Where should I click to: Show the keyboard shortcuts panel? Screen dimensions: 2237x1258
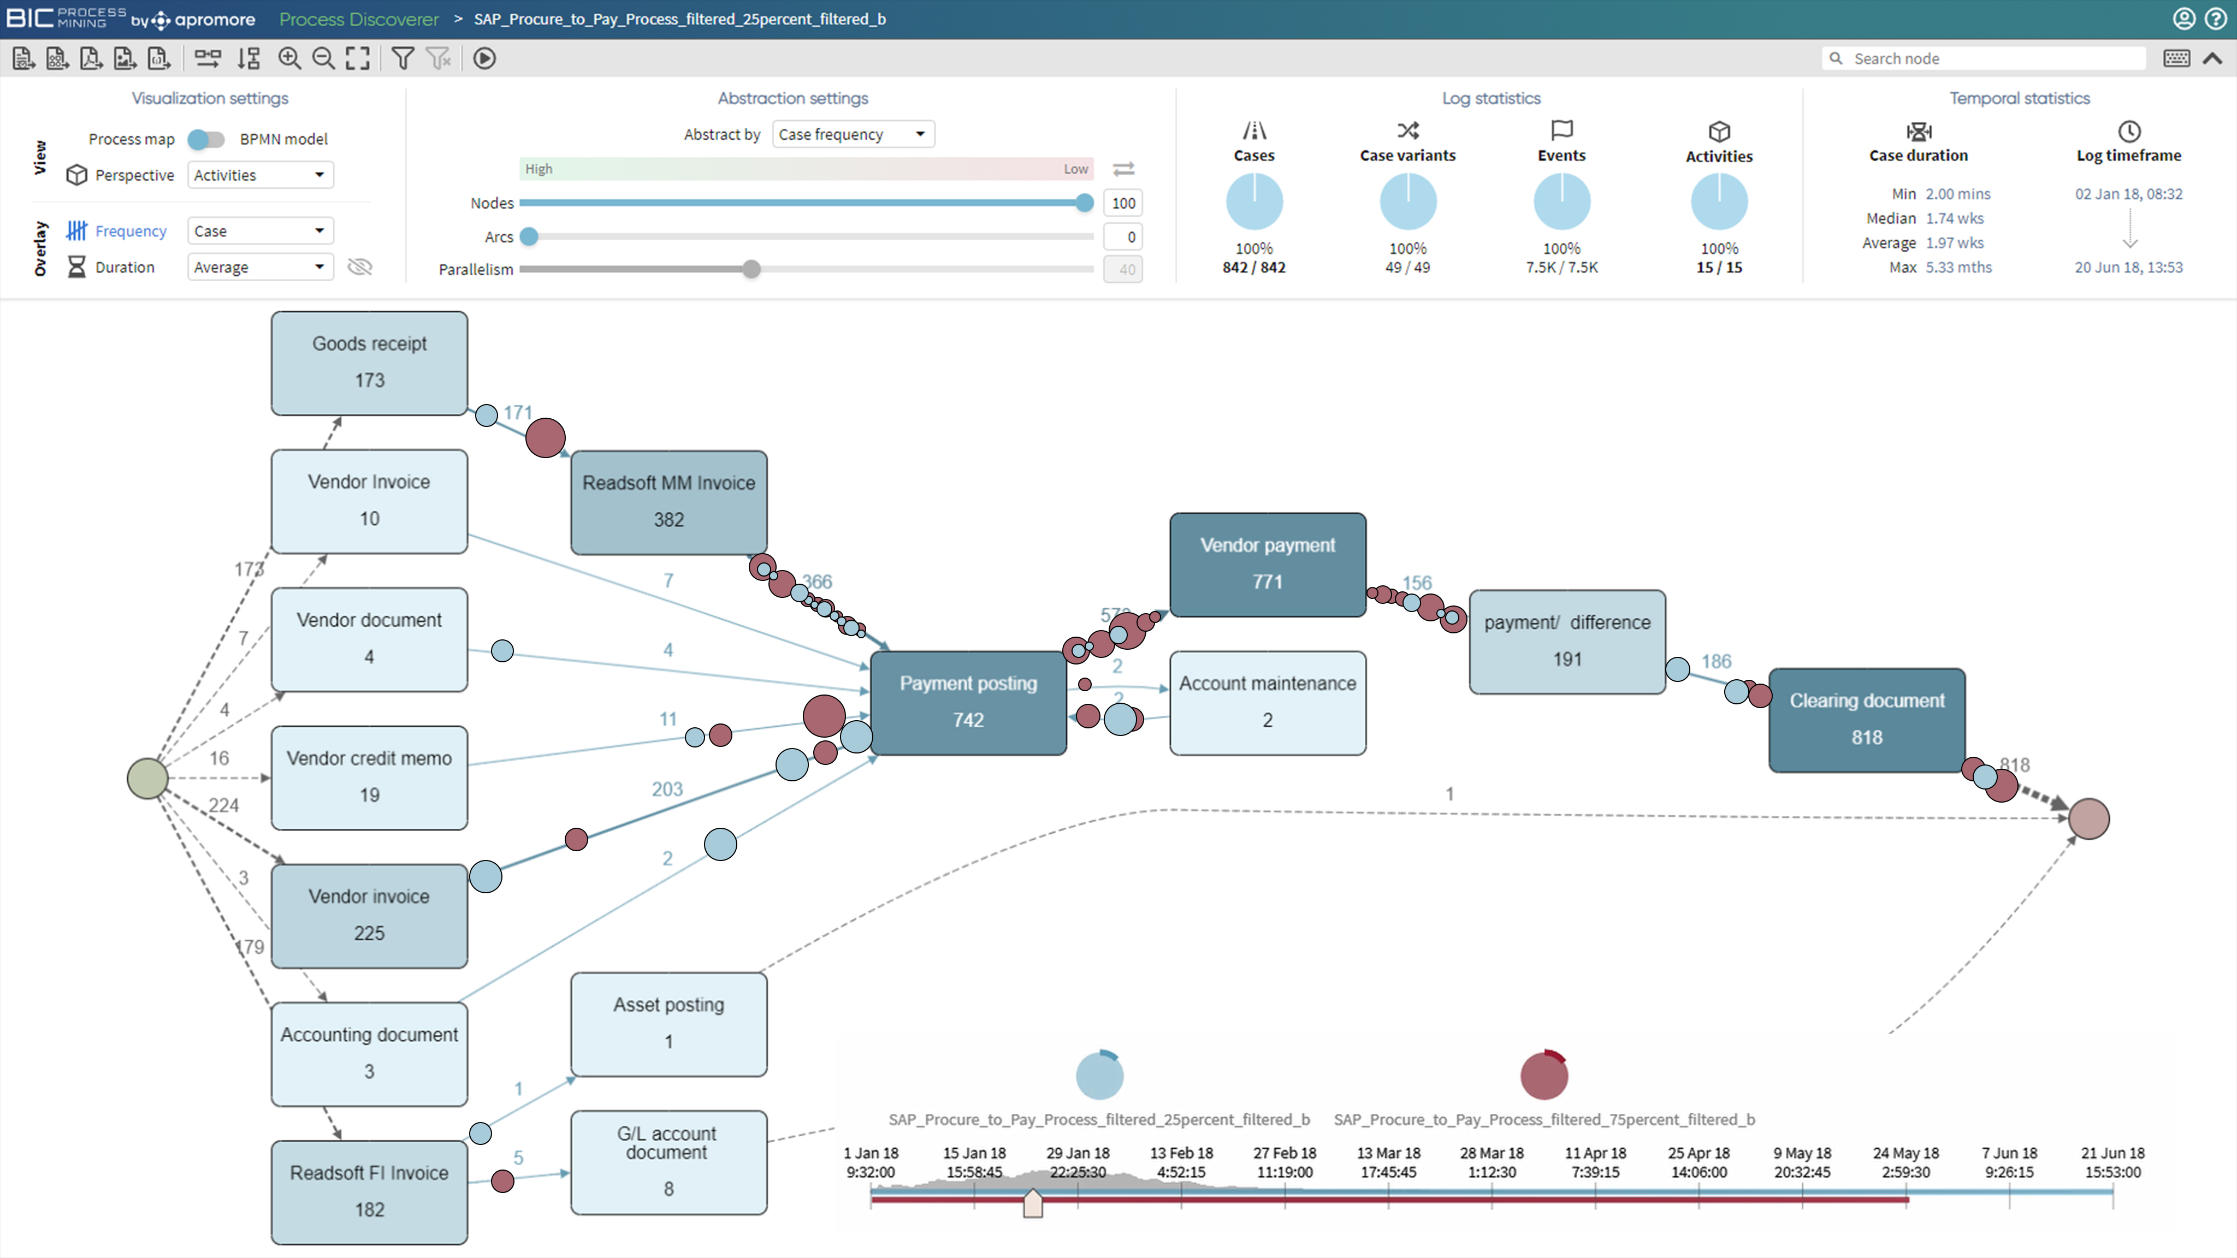pyautogui.click(x=2176, y=58)
